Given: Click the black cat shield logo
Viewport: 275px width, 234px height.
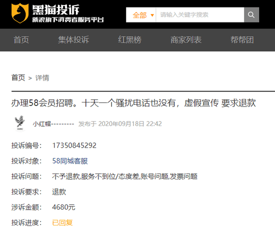Looking at the screenshot, I should click(x=20, y=13).
